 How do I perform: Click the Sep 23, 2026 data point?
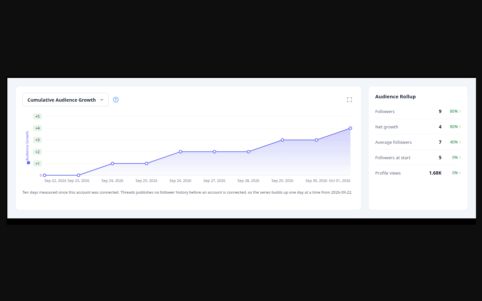click(79, 175)
